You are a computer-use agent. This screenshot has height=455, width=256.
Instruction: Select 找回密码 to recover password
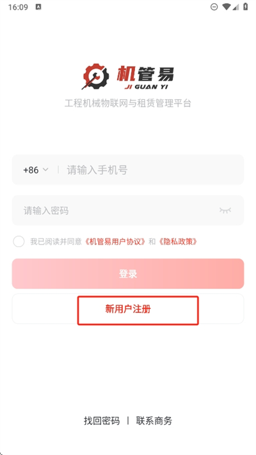[102, 420]
